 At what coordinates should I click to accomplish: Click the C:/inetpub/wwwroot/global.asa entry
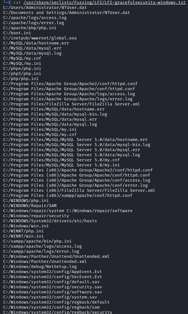pos(40,38)
